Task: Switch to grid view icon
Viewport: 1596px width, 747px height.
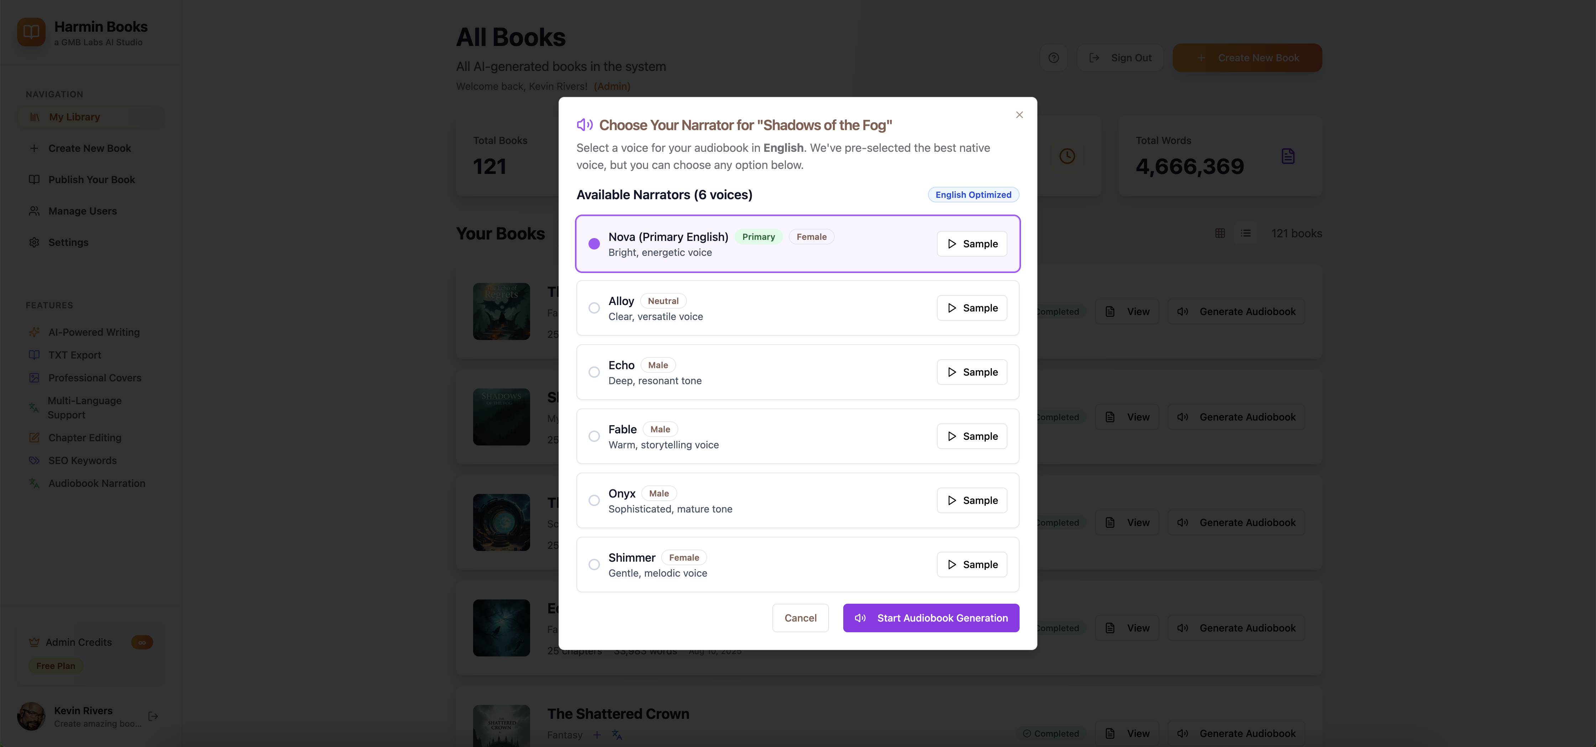Action: pyautogui.click(x=1220, y=233)
